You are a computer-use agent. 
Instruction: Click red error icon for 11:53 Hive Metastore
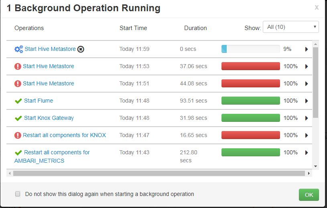(18, 67)
